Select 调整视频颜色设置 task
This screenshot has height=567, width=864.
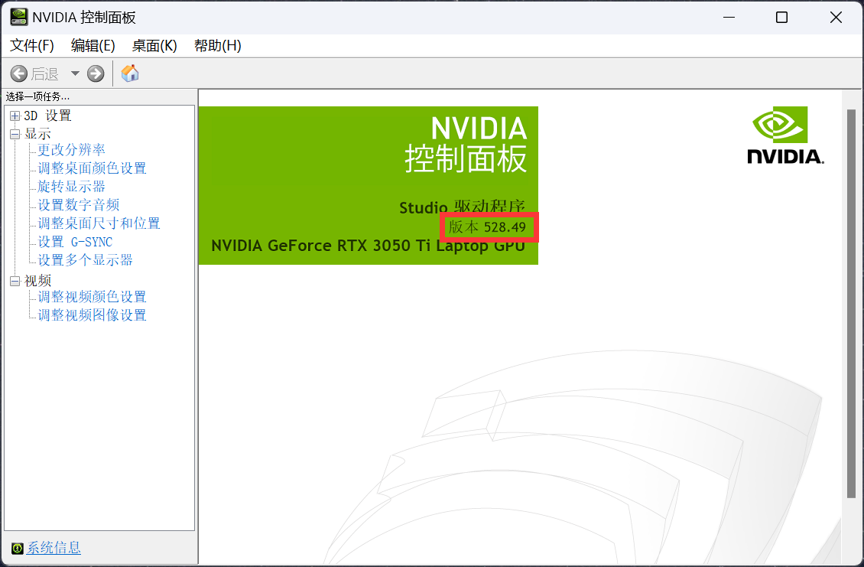(92, 297)
